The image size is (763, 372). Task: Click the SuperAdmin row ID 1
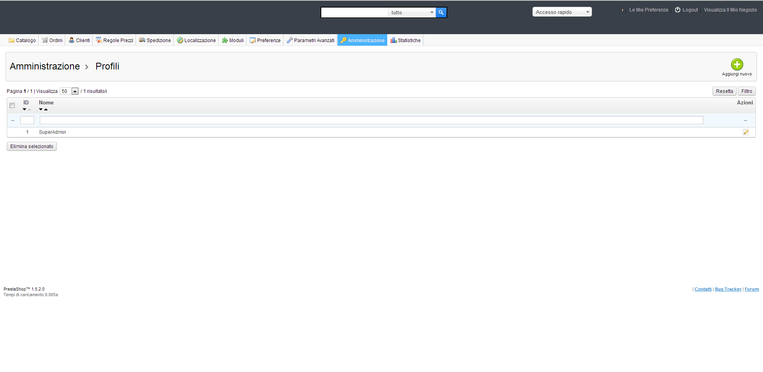point(27,132)
